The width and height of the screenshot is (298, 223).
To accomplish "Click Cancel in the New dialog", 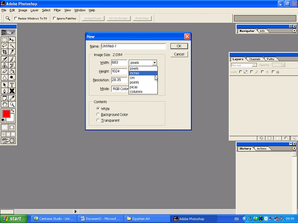I will tap(179, 54).
